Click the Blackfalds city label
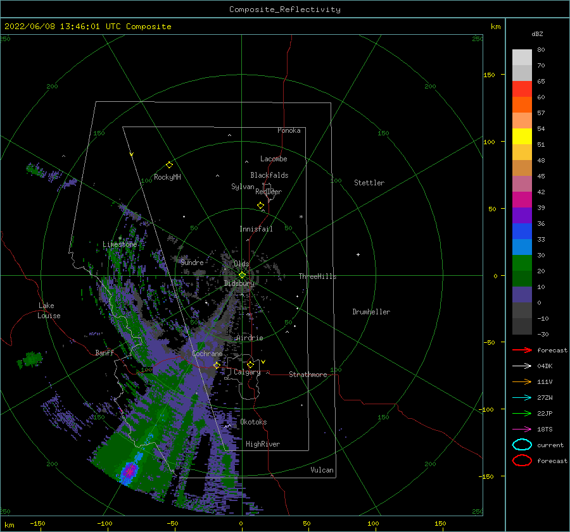 click(x=269, y=175)
